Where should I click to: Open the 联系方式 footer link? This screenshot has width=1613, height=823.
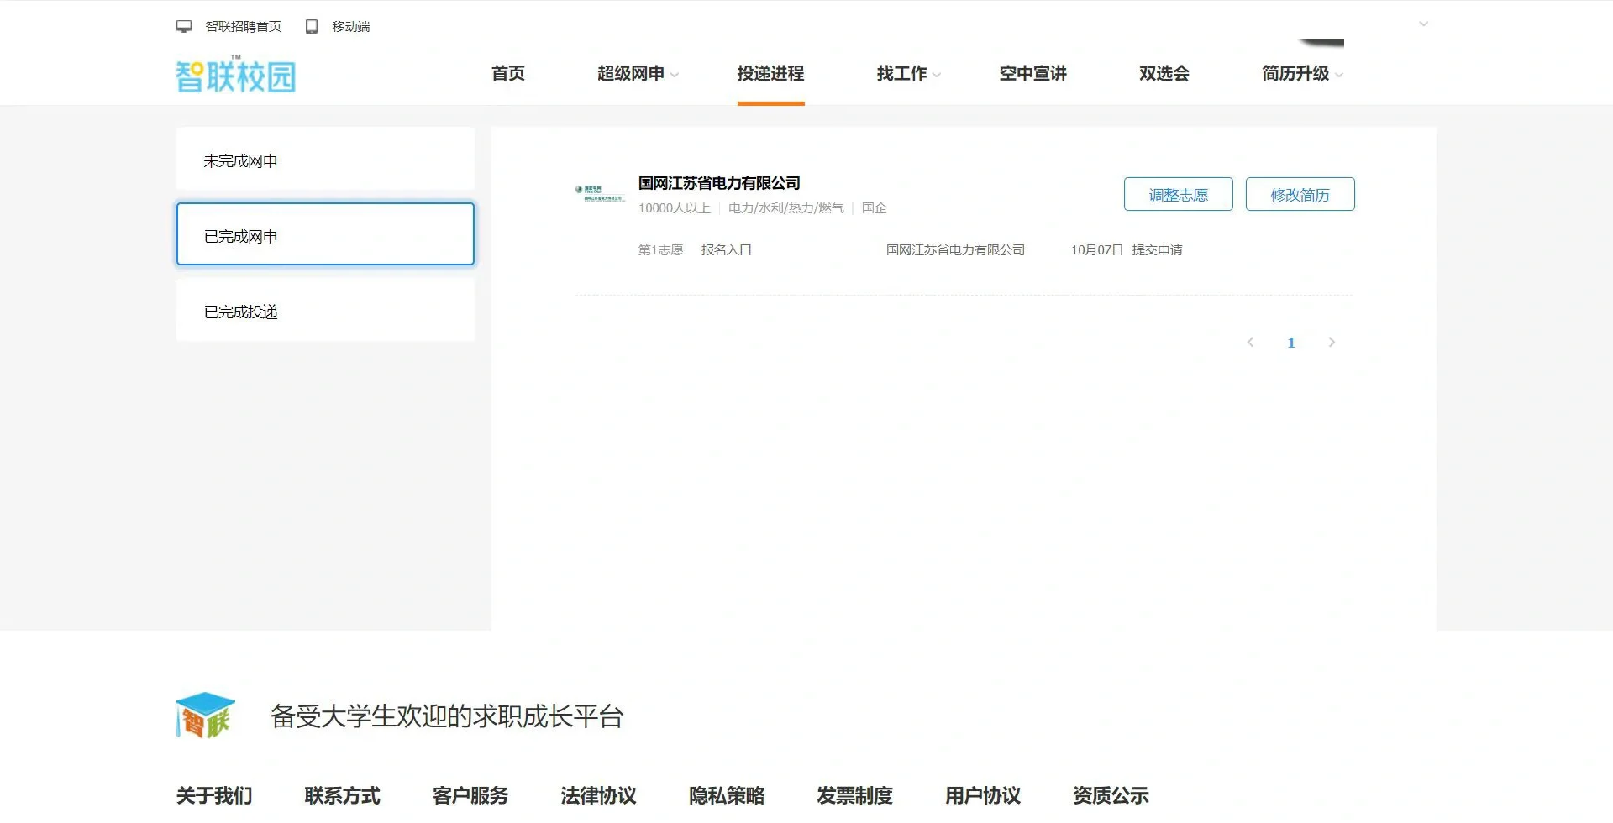pyautogui.click(x=343, y=795)
